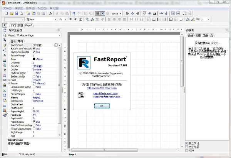Open font color via the A icon
The height and width of the screenshot is (158, 231).
pos(92,19)
